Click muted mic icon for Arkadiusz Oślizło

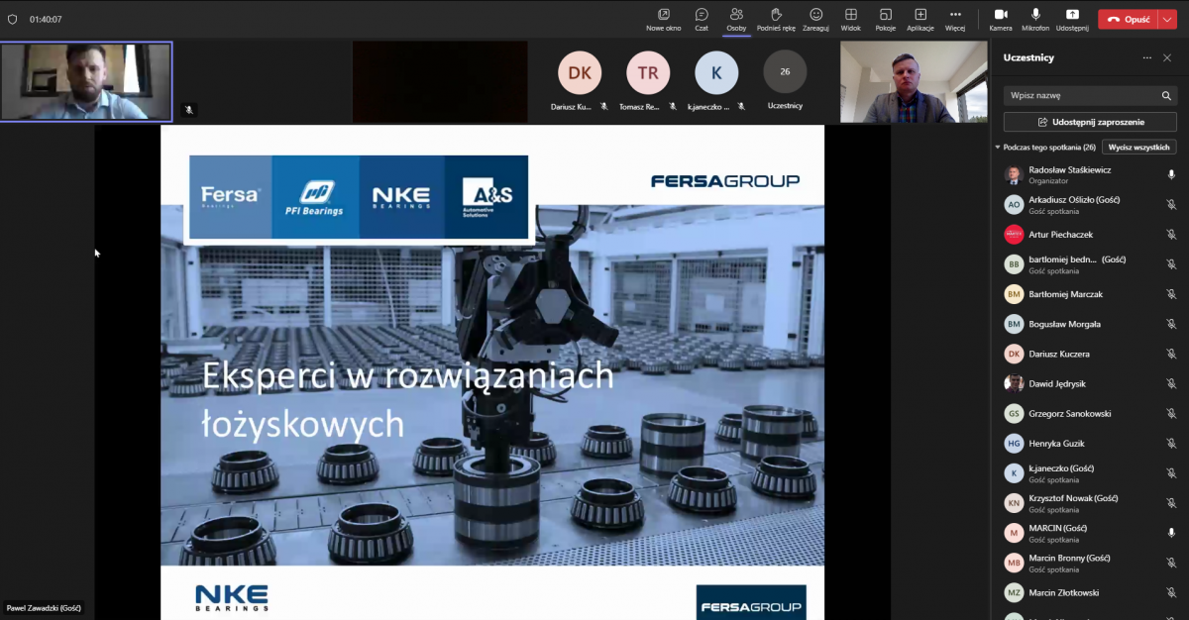[x=1171, y=205]
